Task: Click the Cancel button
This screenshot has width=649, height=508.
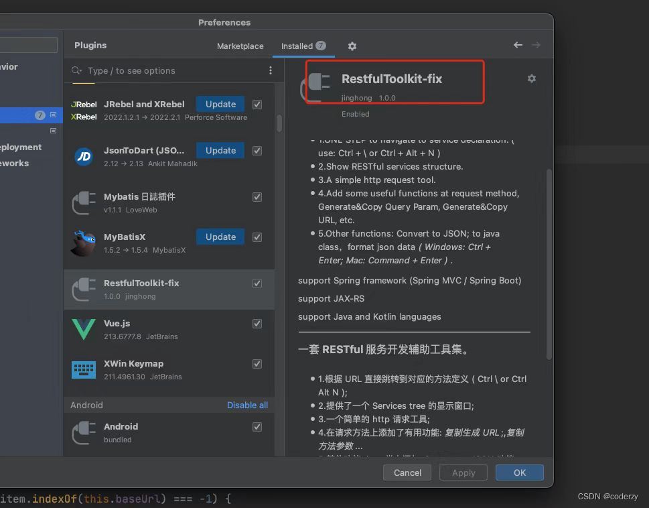Action: pyautogui.click(x=407, y=472)
